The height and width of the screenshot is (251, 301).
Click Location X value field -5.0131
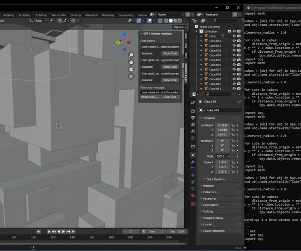[x=223, y=125]
